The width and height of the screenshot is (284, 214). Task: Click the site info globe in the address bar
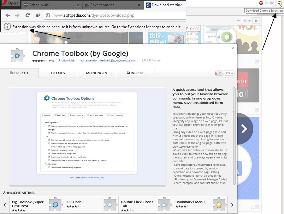48,15
